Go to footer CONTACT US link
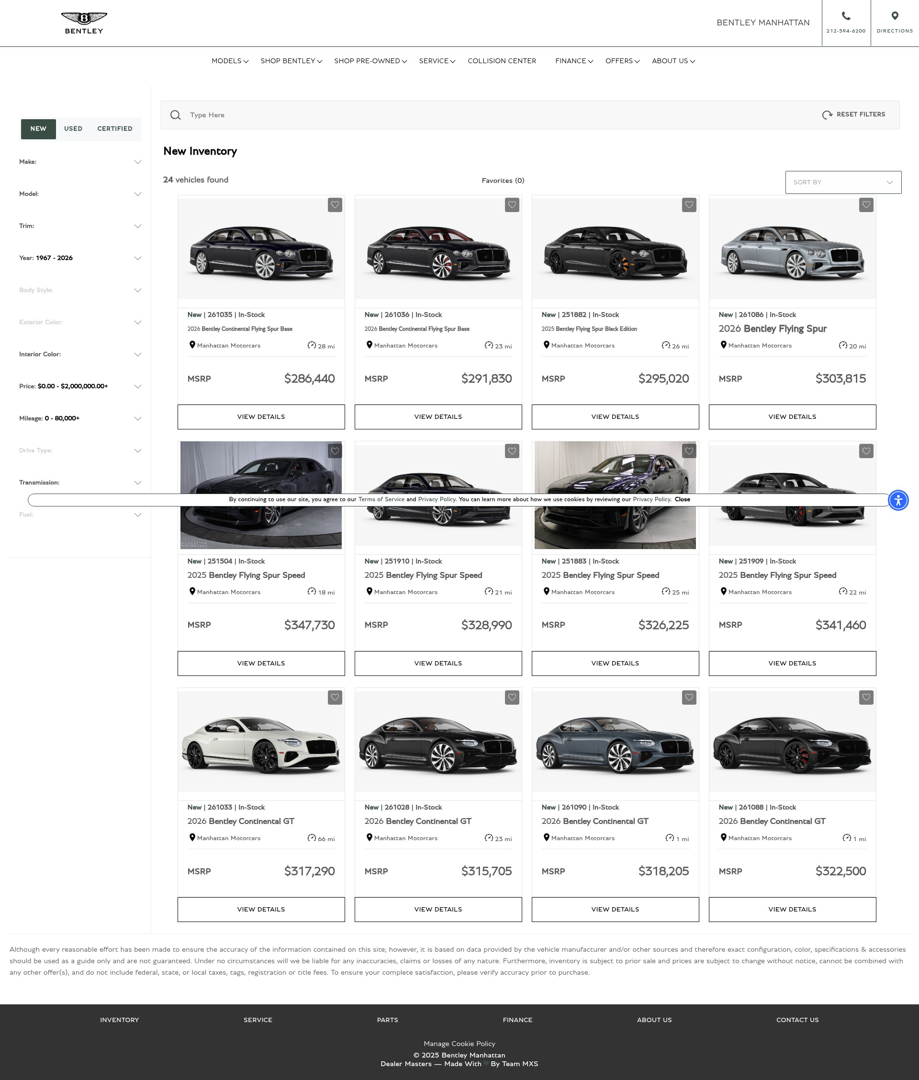Screen dimensions: 919x1080 797,1020
